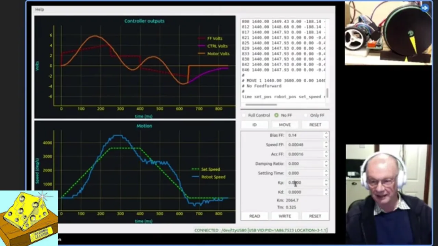Click the log panel vertical scrollbar thumb
Screen dimensions: 438x246
(327, 93)
